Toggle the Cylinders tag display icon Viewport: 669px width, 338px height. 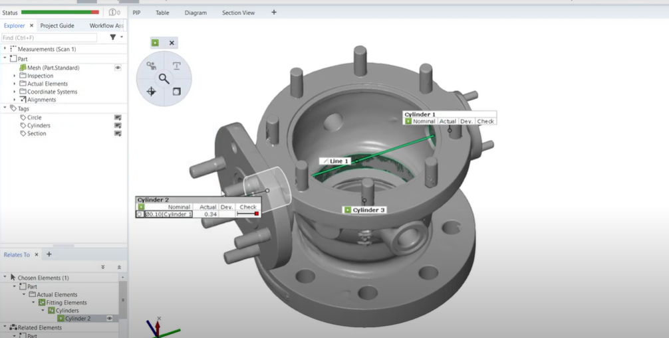[118, 126]
